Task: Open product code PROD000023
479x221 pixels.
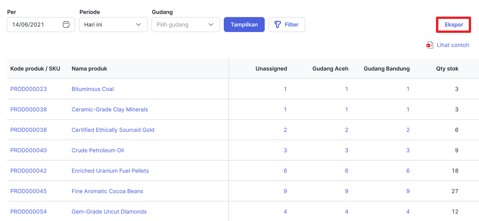Action: click(x=29, y=89)
